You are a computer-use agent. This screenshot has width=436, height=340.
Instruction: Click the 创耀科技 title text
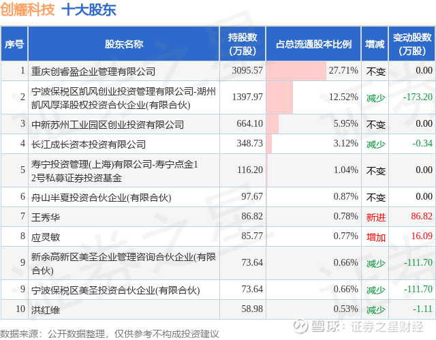(27, 10)
